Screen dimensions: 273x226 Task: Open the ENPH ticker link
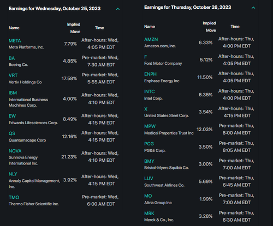coord(150,74)
